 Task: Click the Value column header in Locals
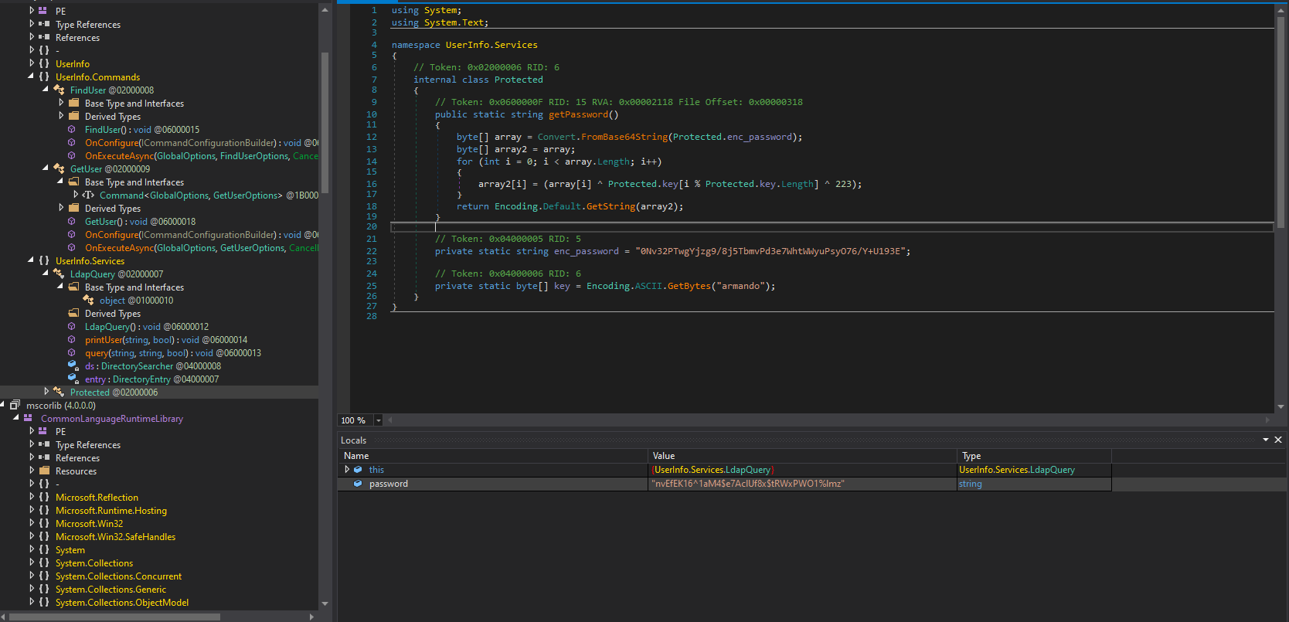pos(664,456)
